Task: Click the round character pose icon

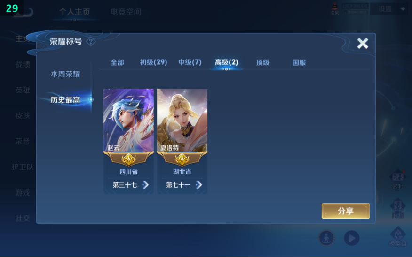Action: [326, 238]
